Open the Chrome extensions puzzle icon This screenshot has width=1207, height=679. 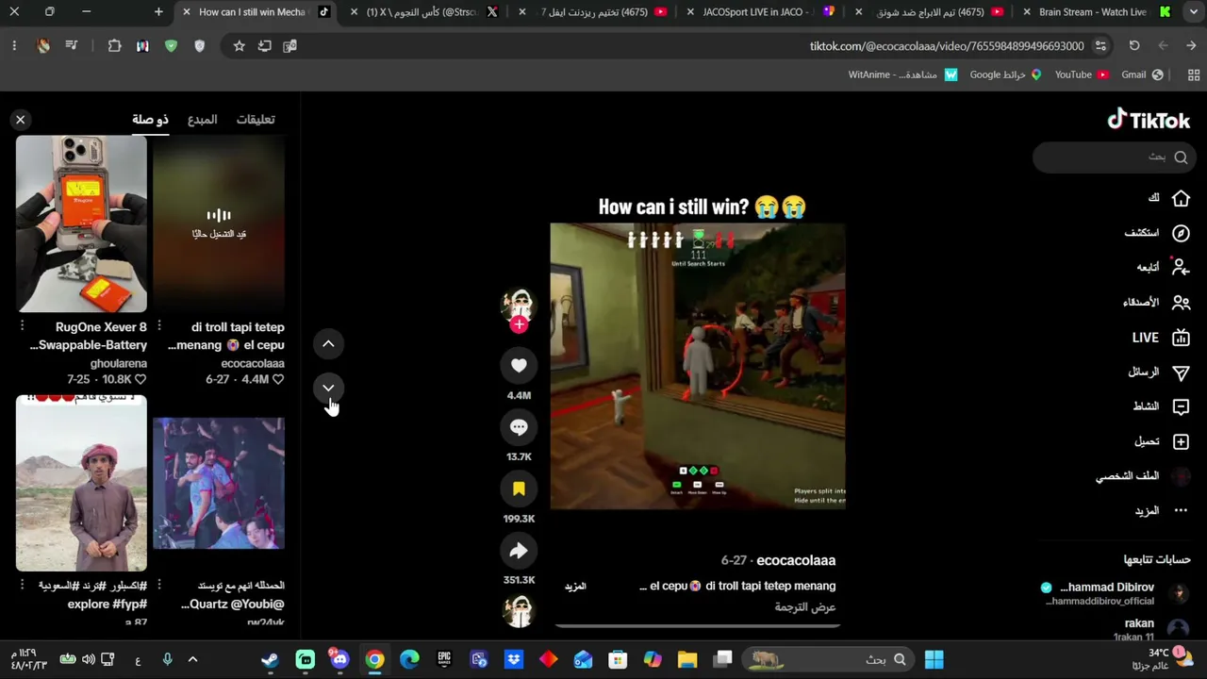tap(114, 46)
